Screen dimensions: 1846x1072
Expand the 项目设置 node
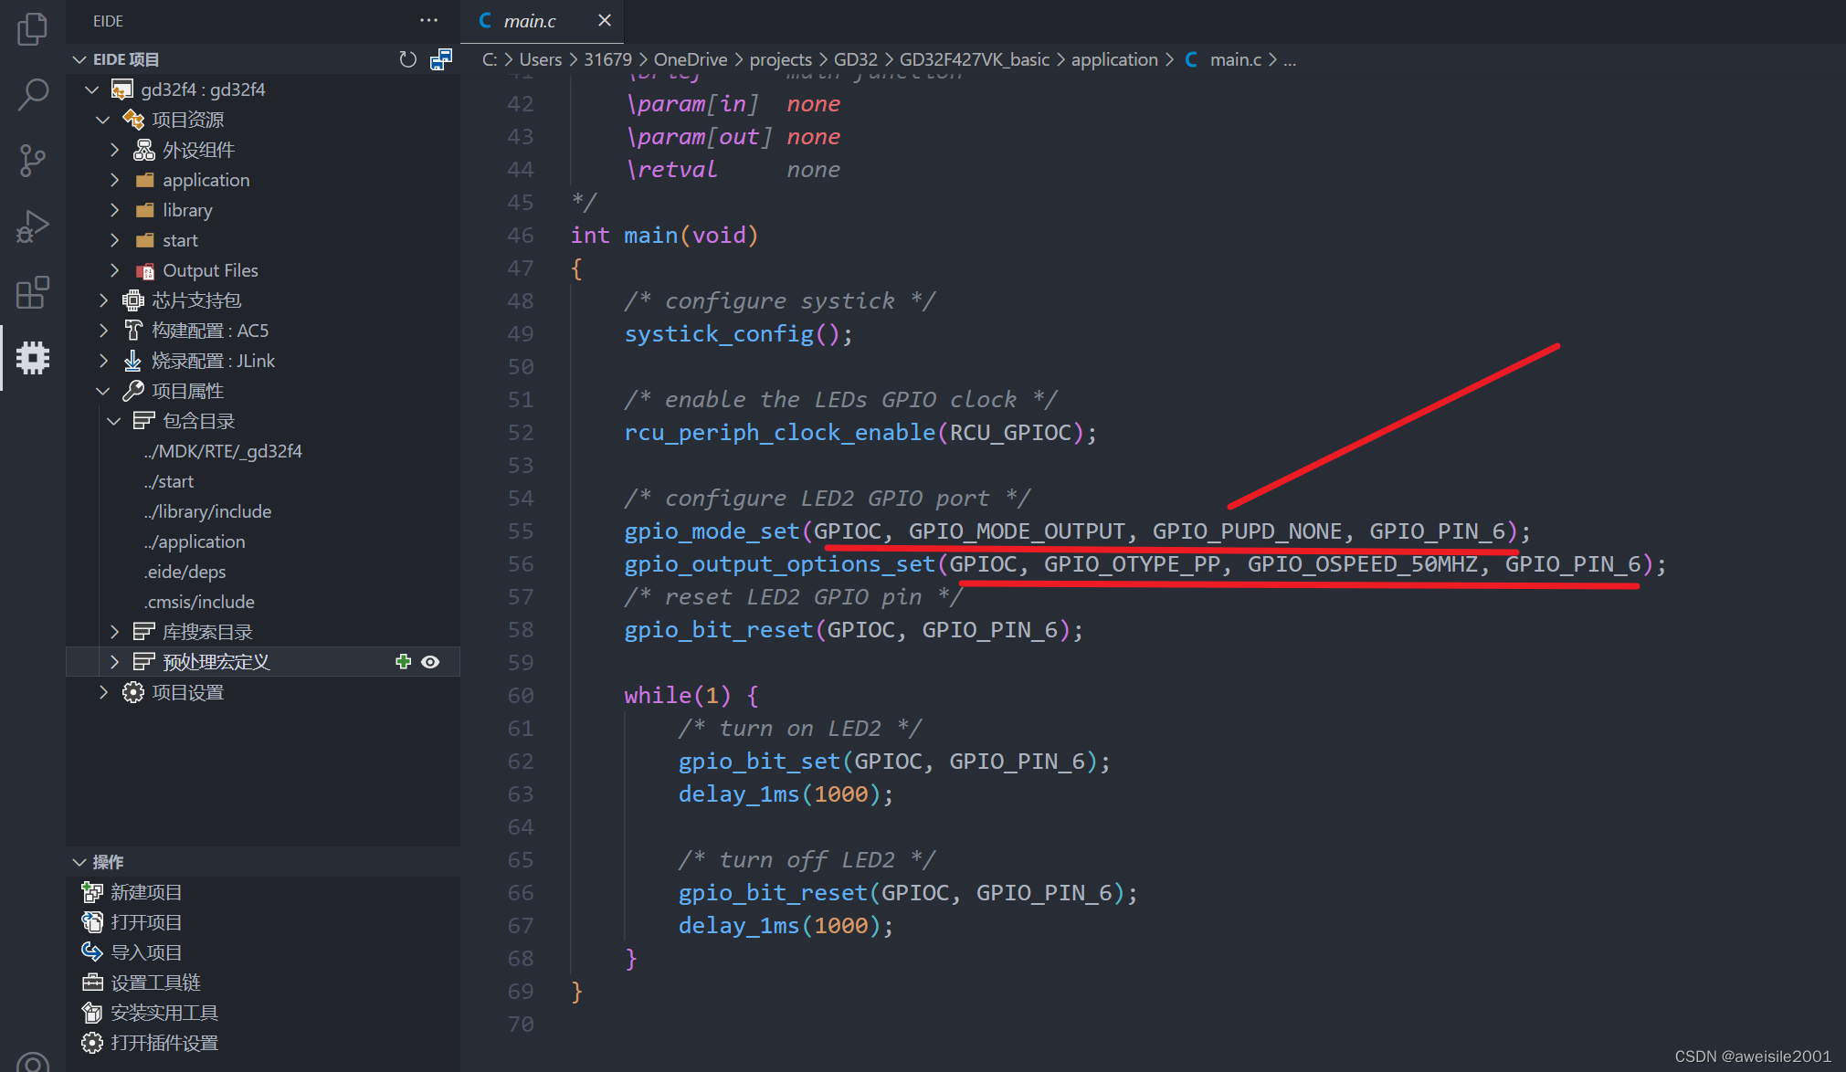tap(102, 692)
